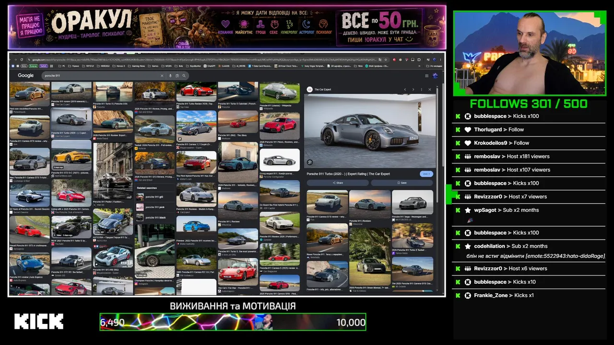Open large silver Porsche 911 Turbo preview image
The height and width of the screenshot is (345, 614).
tap(370, 130)
